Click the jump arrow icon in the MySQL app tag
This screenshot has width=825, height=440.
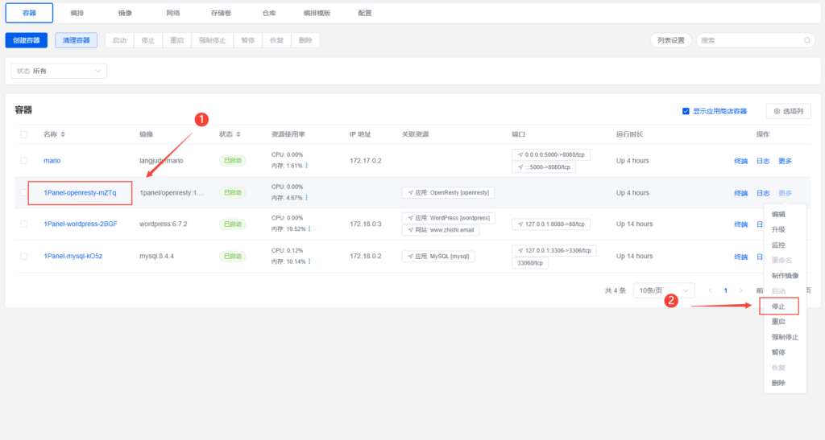410,257
